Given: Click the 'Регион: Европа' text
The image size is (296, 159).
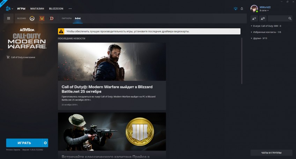Looking at the screenshot, I should point(13,150).
